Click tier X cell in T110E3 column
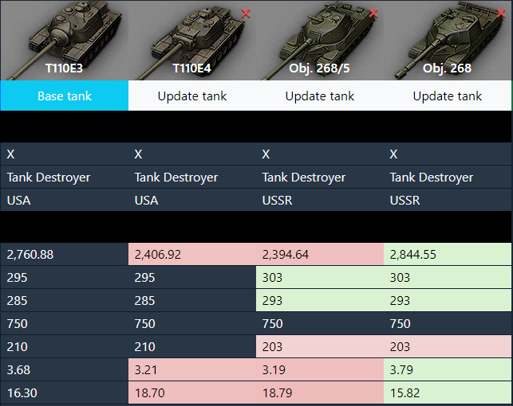This screenshot has width=513, height=406. (x=65, y=154)
